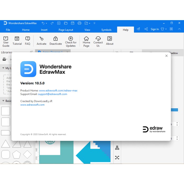The width and height of the screenshot is (184, 184).
Task: Collapse the My Library section
Action: [x=3, y=68]
